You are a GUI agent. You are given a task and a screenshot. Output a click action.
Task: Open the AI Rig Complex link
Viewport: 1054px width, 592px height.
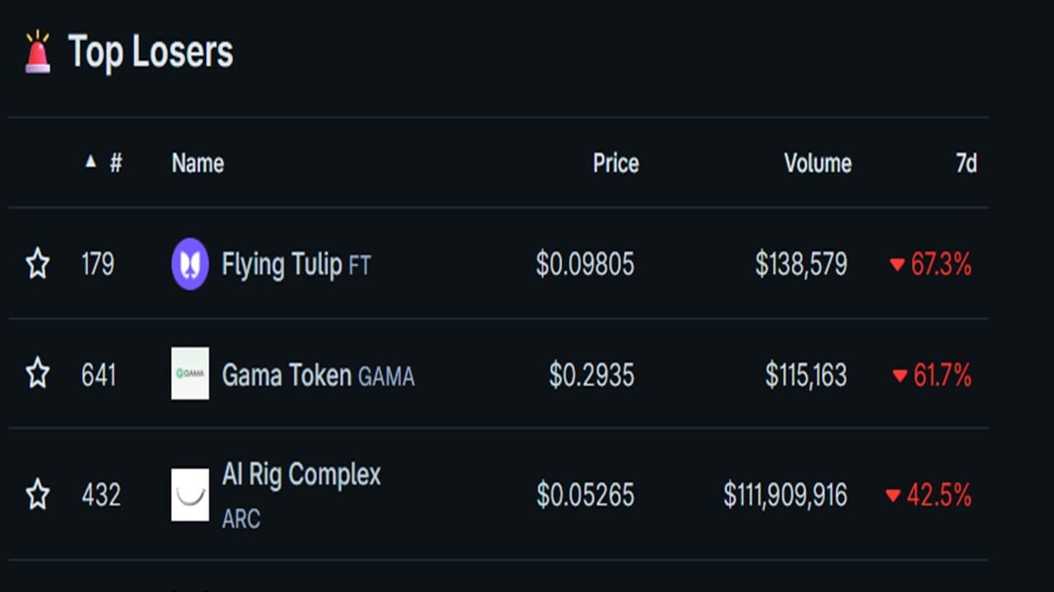tap(301, 475)
